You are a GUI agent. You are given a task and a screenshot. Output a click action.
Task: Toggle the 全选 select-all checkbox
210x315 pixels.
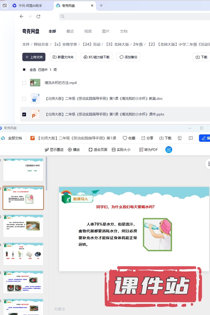[x=24, y=70]
